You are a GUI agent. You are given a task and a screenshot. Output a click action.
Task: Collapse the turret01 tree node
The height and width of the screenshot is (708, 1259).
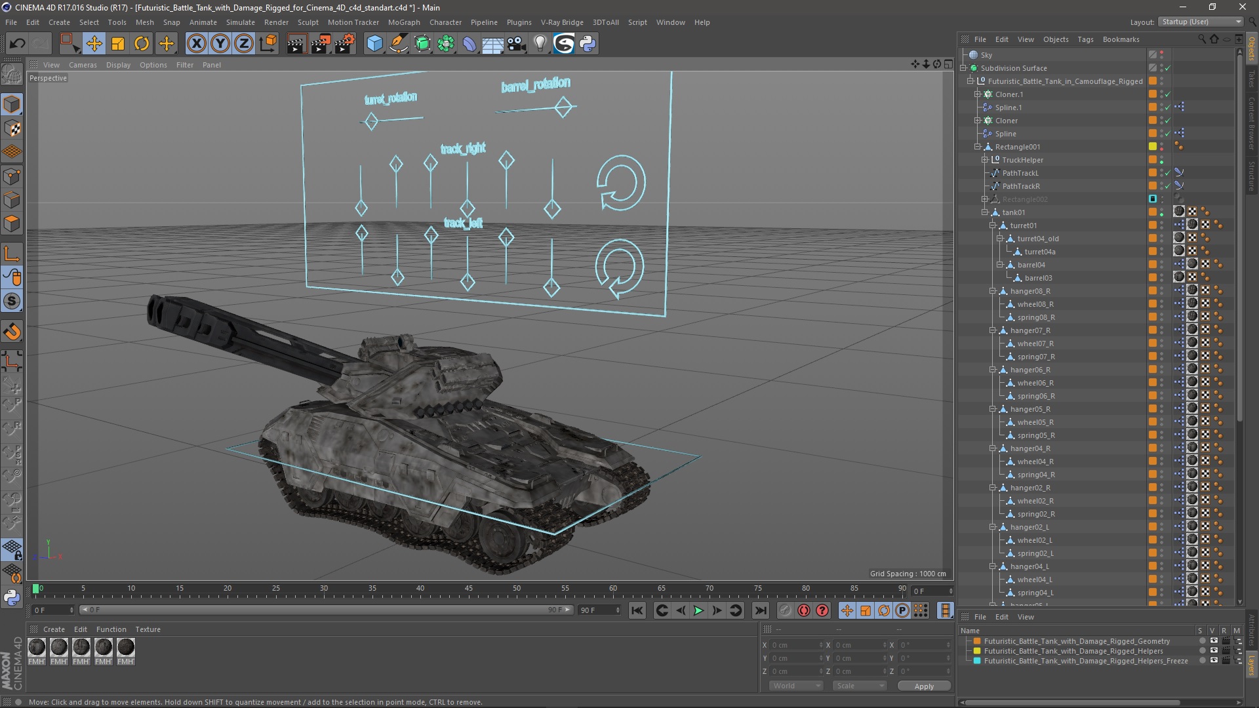click(993, 226)
